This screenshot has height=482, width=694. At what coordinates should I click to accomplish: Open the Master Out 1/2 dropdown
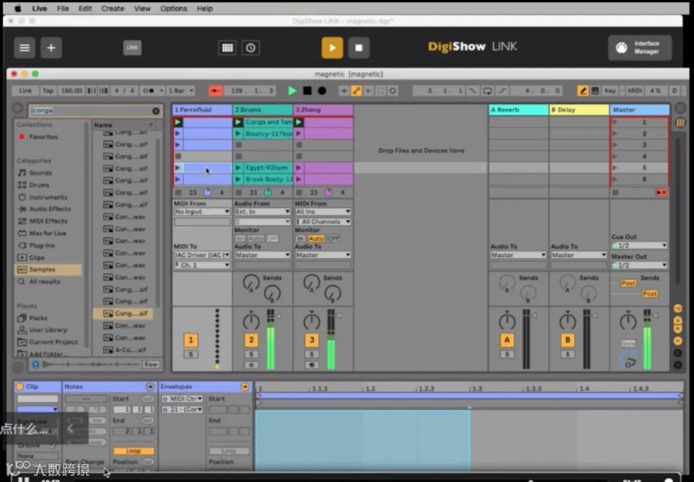click(639, 265)
